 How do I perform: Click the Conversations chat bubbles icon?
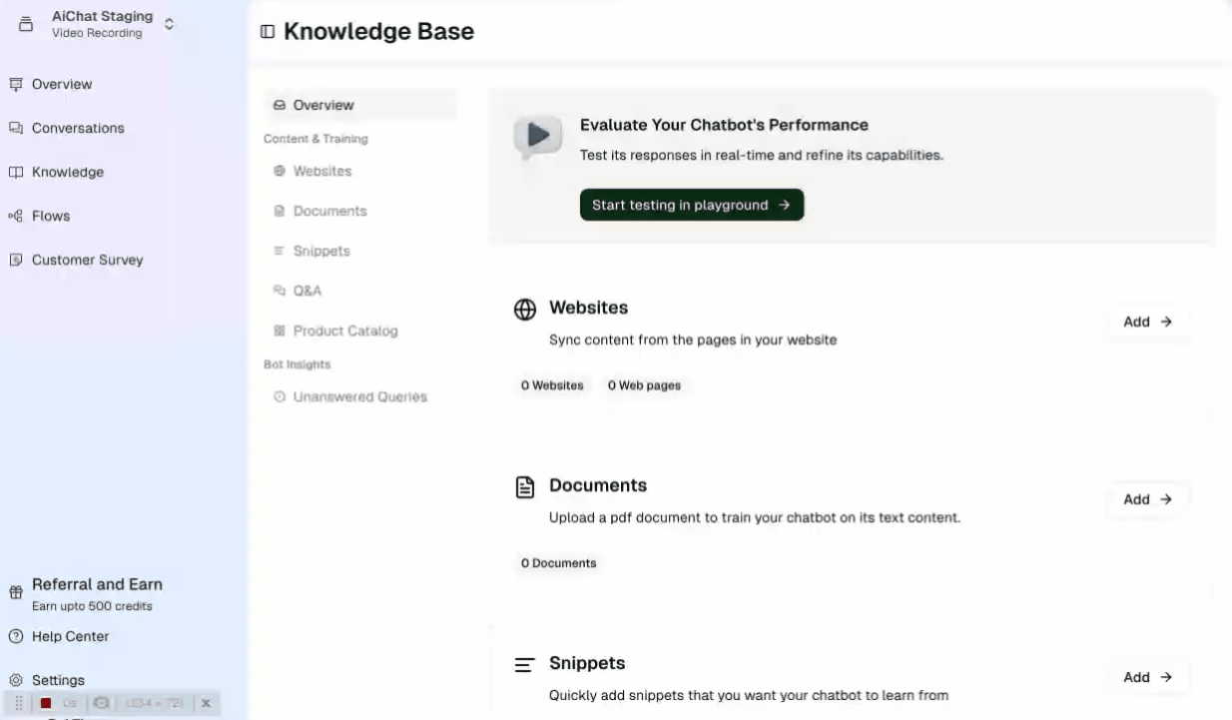pos(16,128)
